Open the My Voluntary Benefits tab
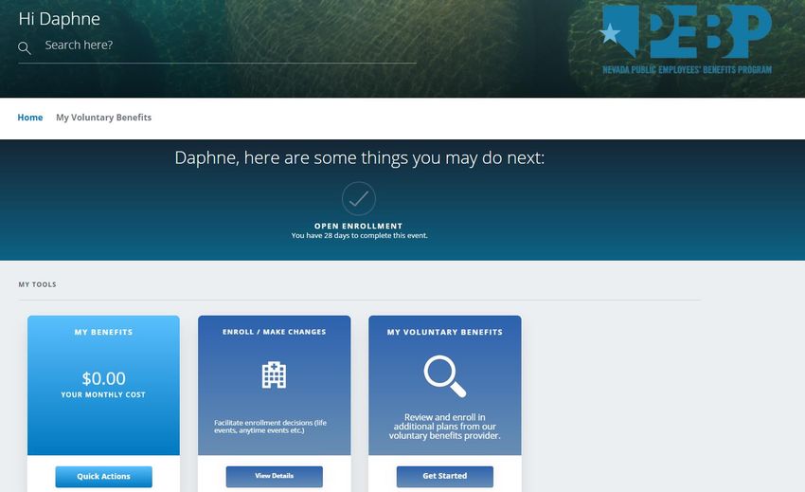Viewport: 805px width, 492px height. (104, 118)
